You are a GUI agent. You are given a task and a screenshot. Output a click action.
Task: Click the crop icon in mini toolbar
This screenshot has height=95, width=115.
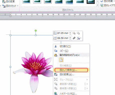74,38
